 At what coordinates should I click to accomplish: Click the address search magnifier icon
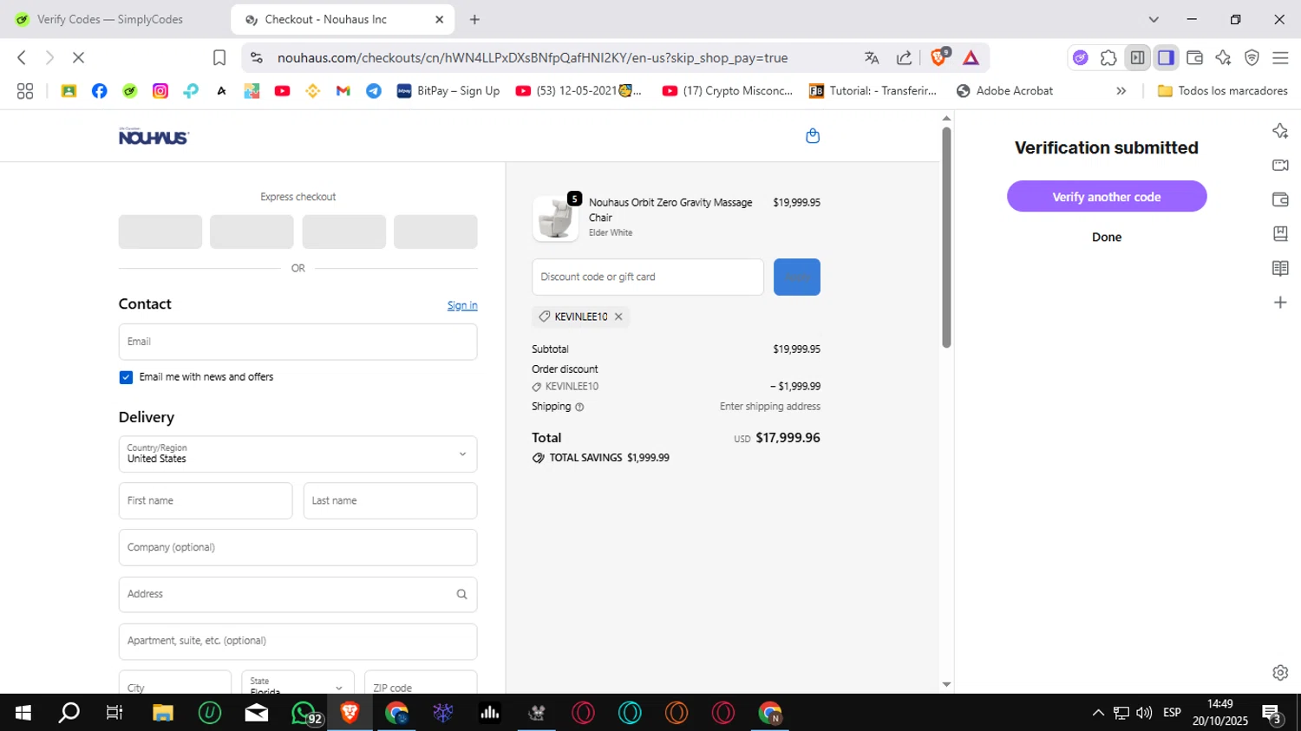(x=461, y=595)
